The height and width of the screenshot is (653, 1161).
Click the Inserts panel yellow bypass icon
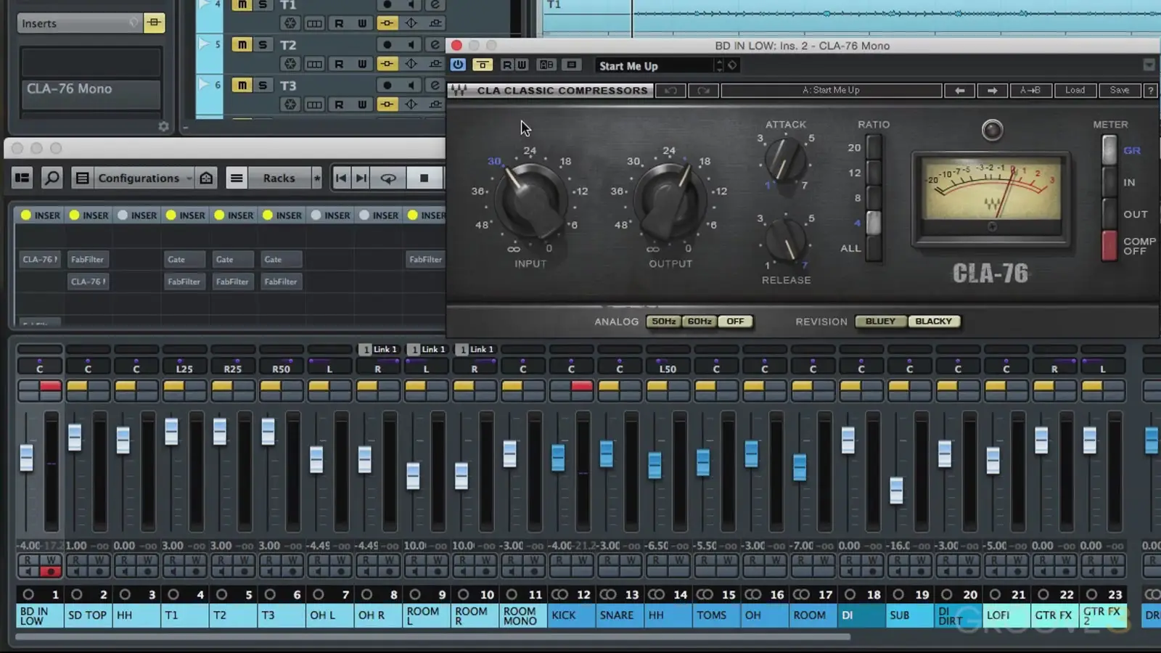click(x=154, y=23)
